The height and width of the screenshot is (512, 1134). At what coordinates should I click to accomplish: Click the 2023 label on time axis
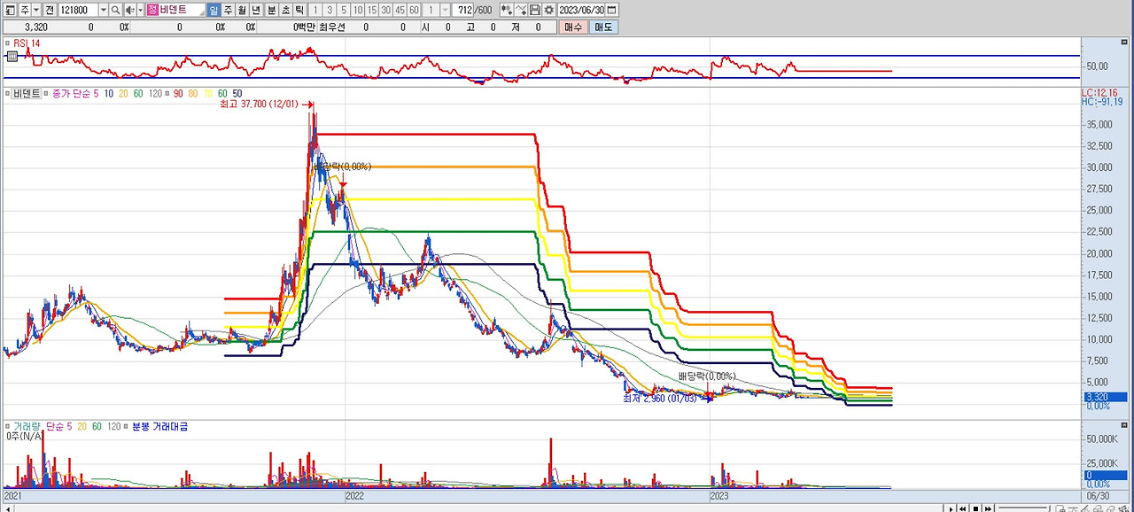(x=720, y=497)
